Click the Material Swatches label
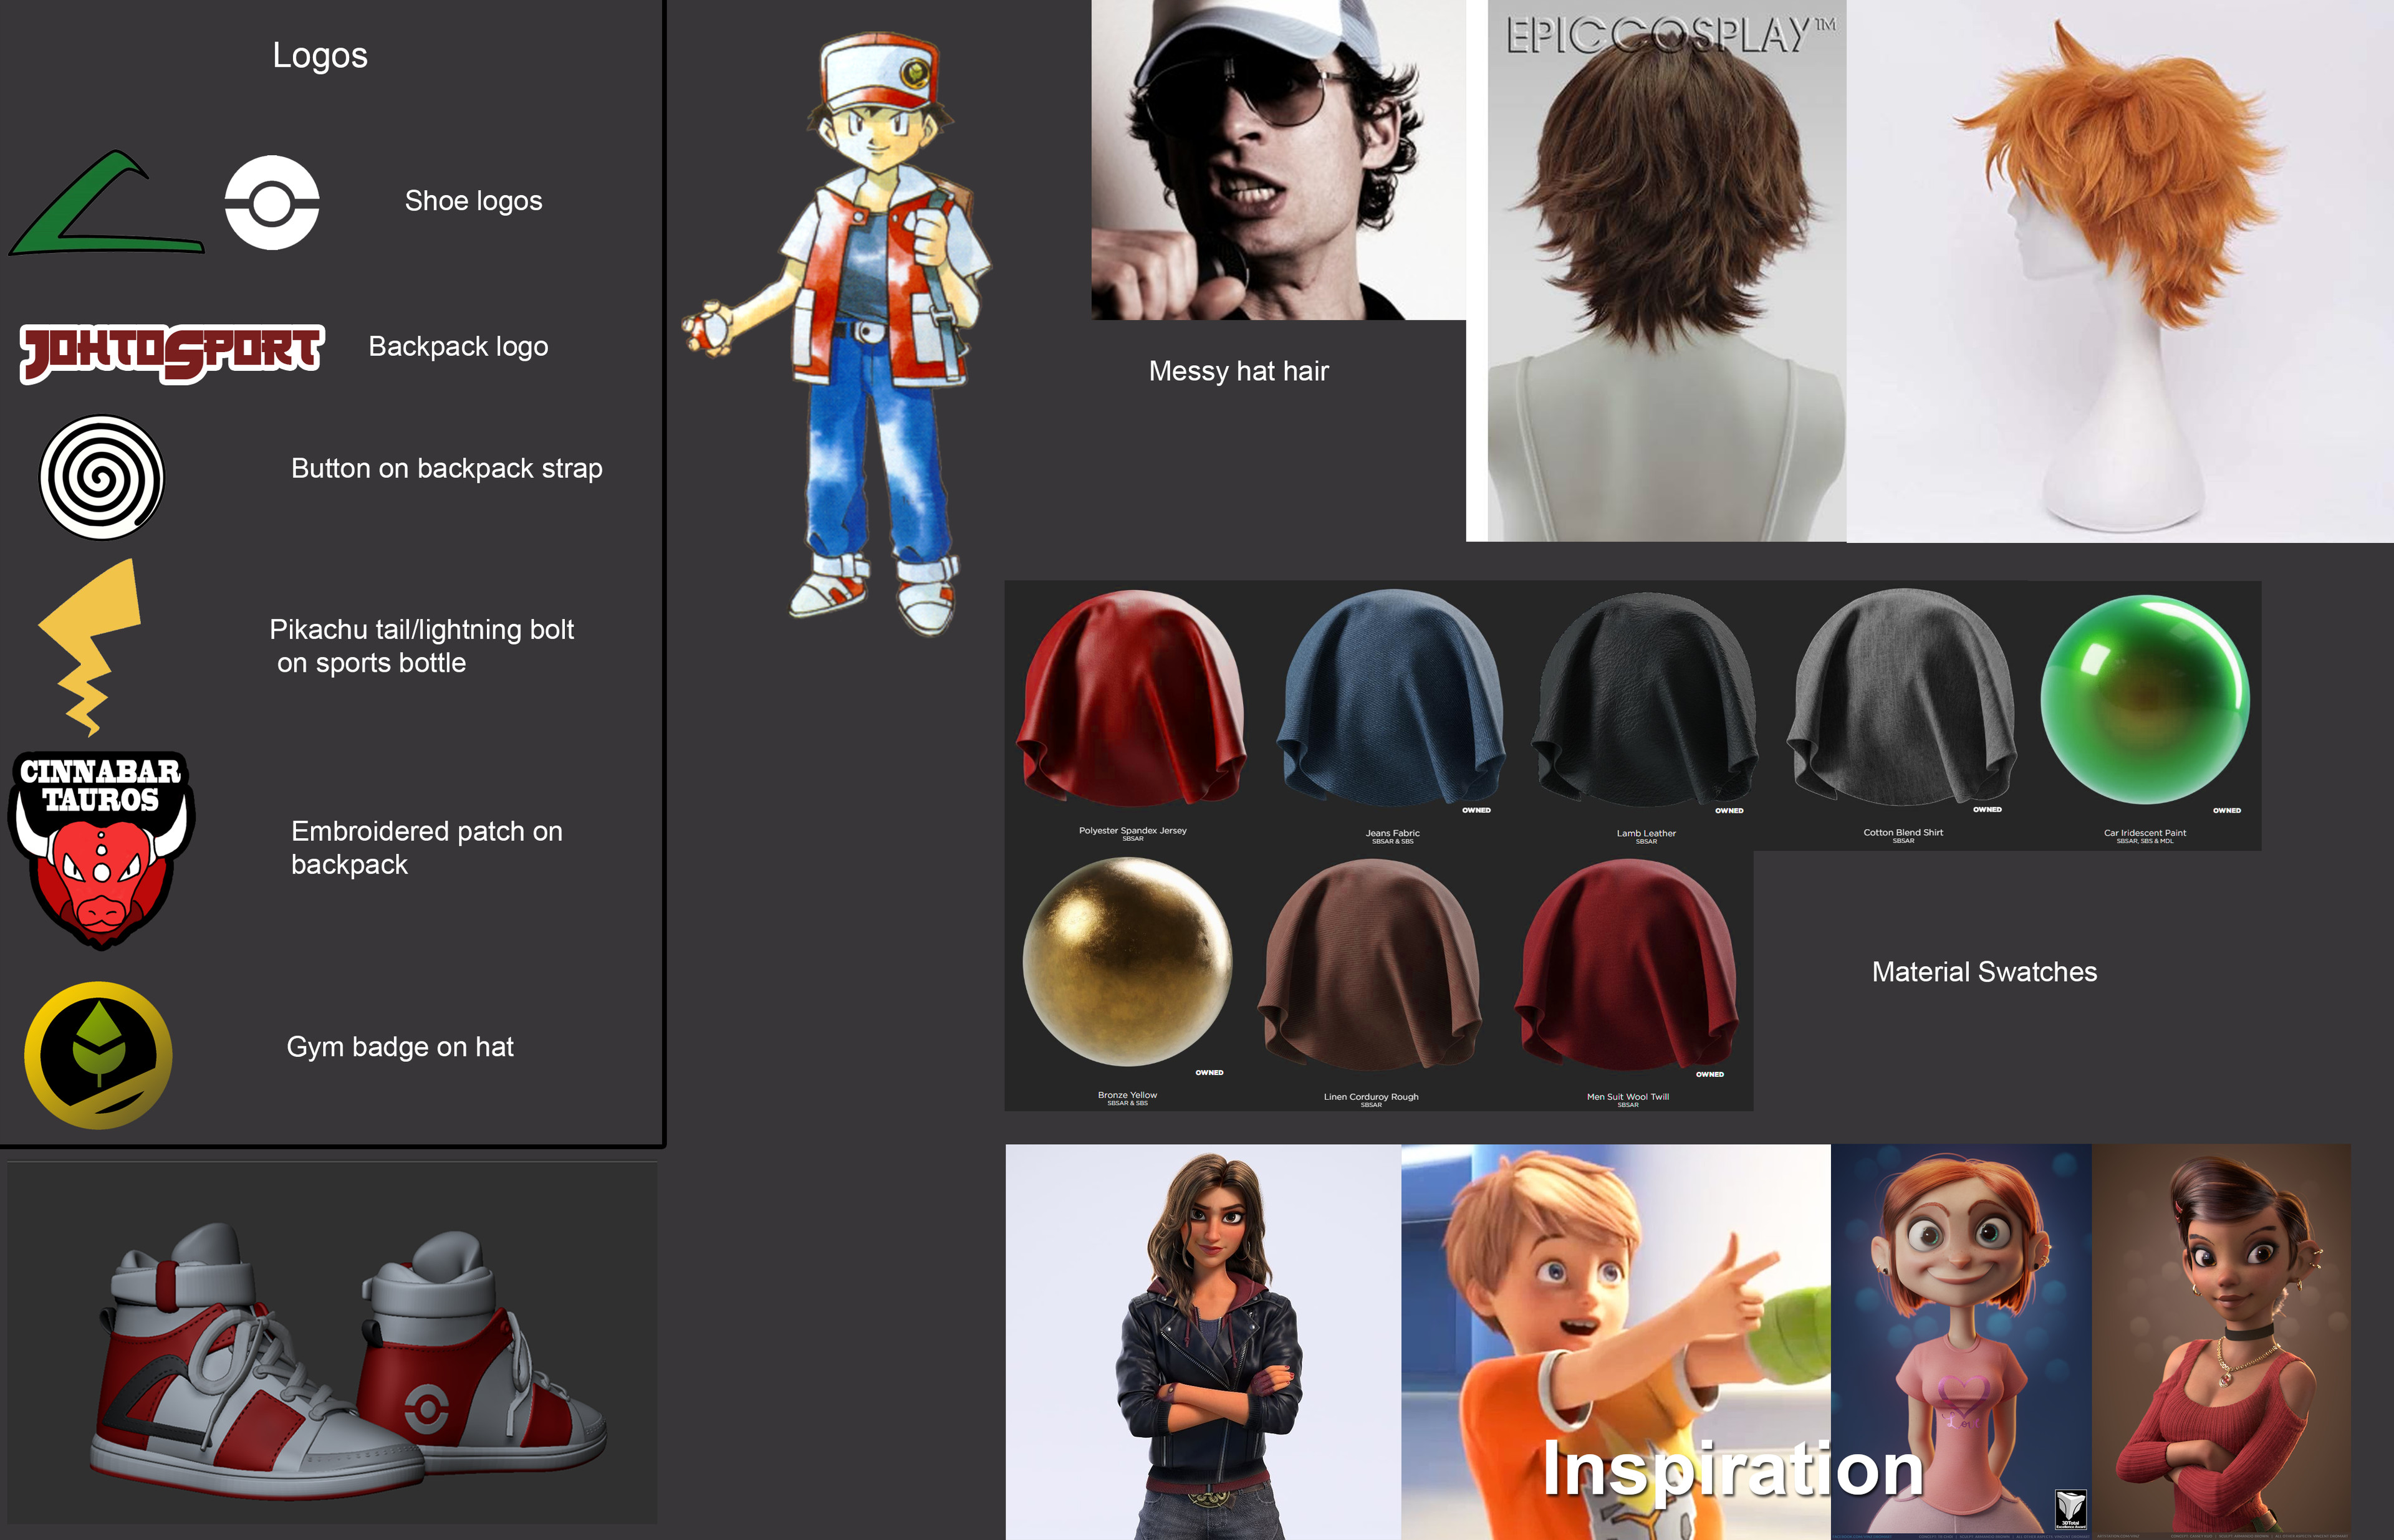Image resolution: width=2394 pixels, height=1540 pixels. click(1983, 972)
